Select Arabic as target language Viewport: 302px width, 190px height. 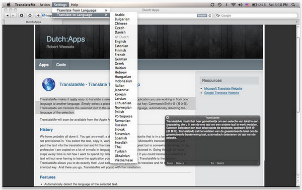click(x=123, y=15)
